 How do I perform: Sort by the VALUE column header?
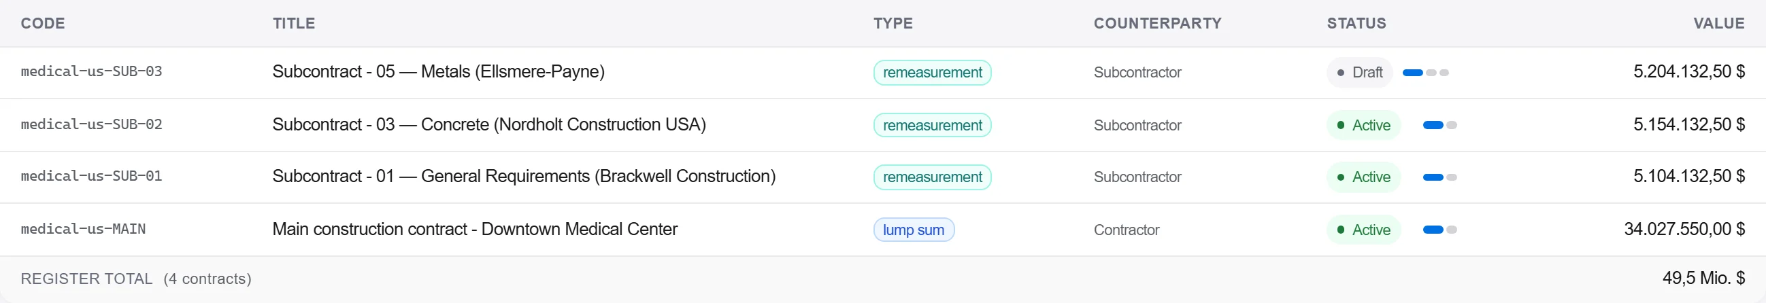[x=1718, y=23]
